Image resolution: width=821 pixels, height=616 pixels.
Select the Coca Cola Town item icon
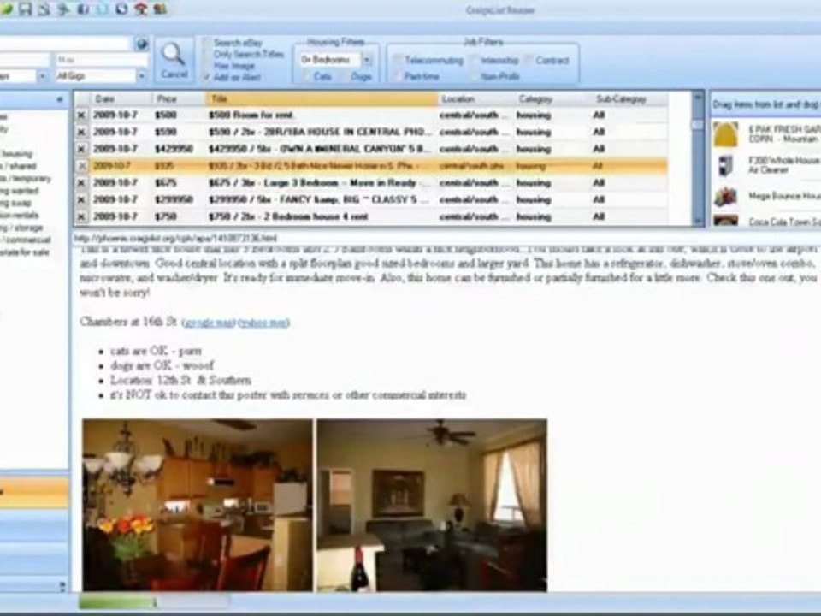click(x=726, y=221)
